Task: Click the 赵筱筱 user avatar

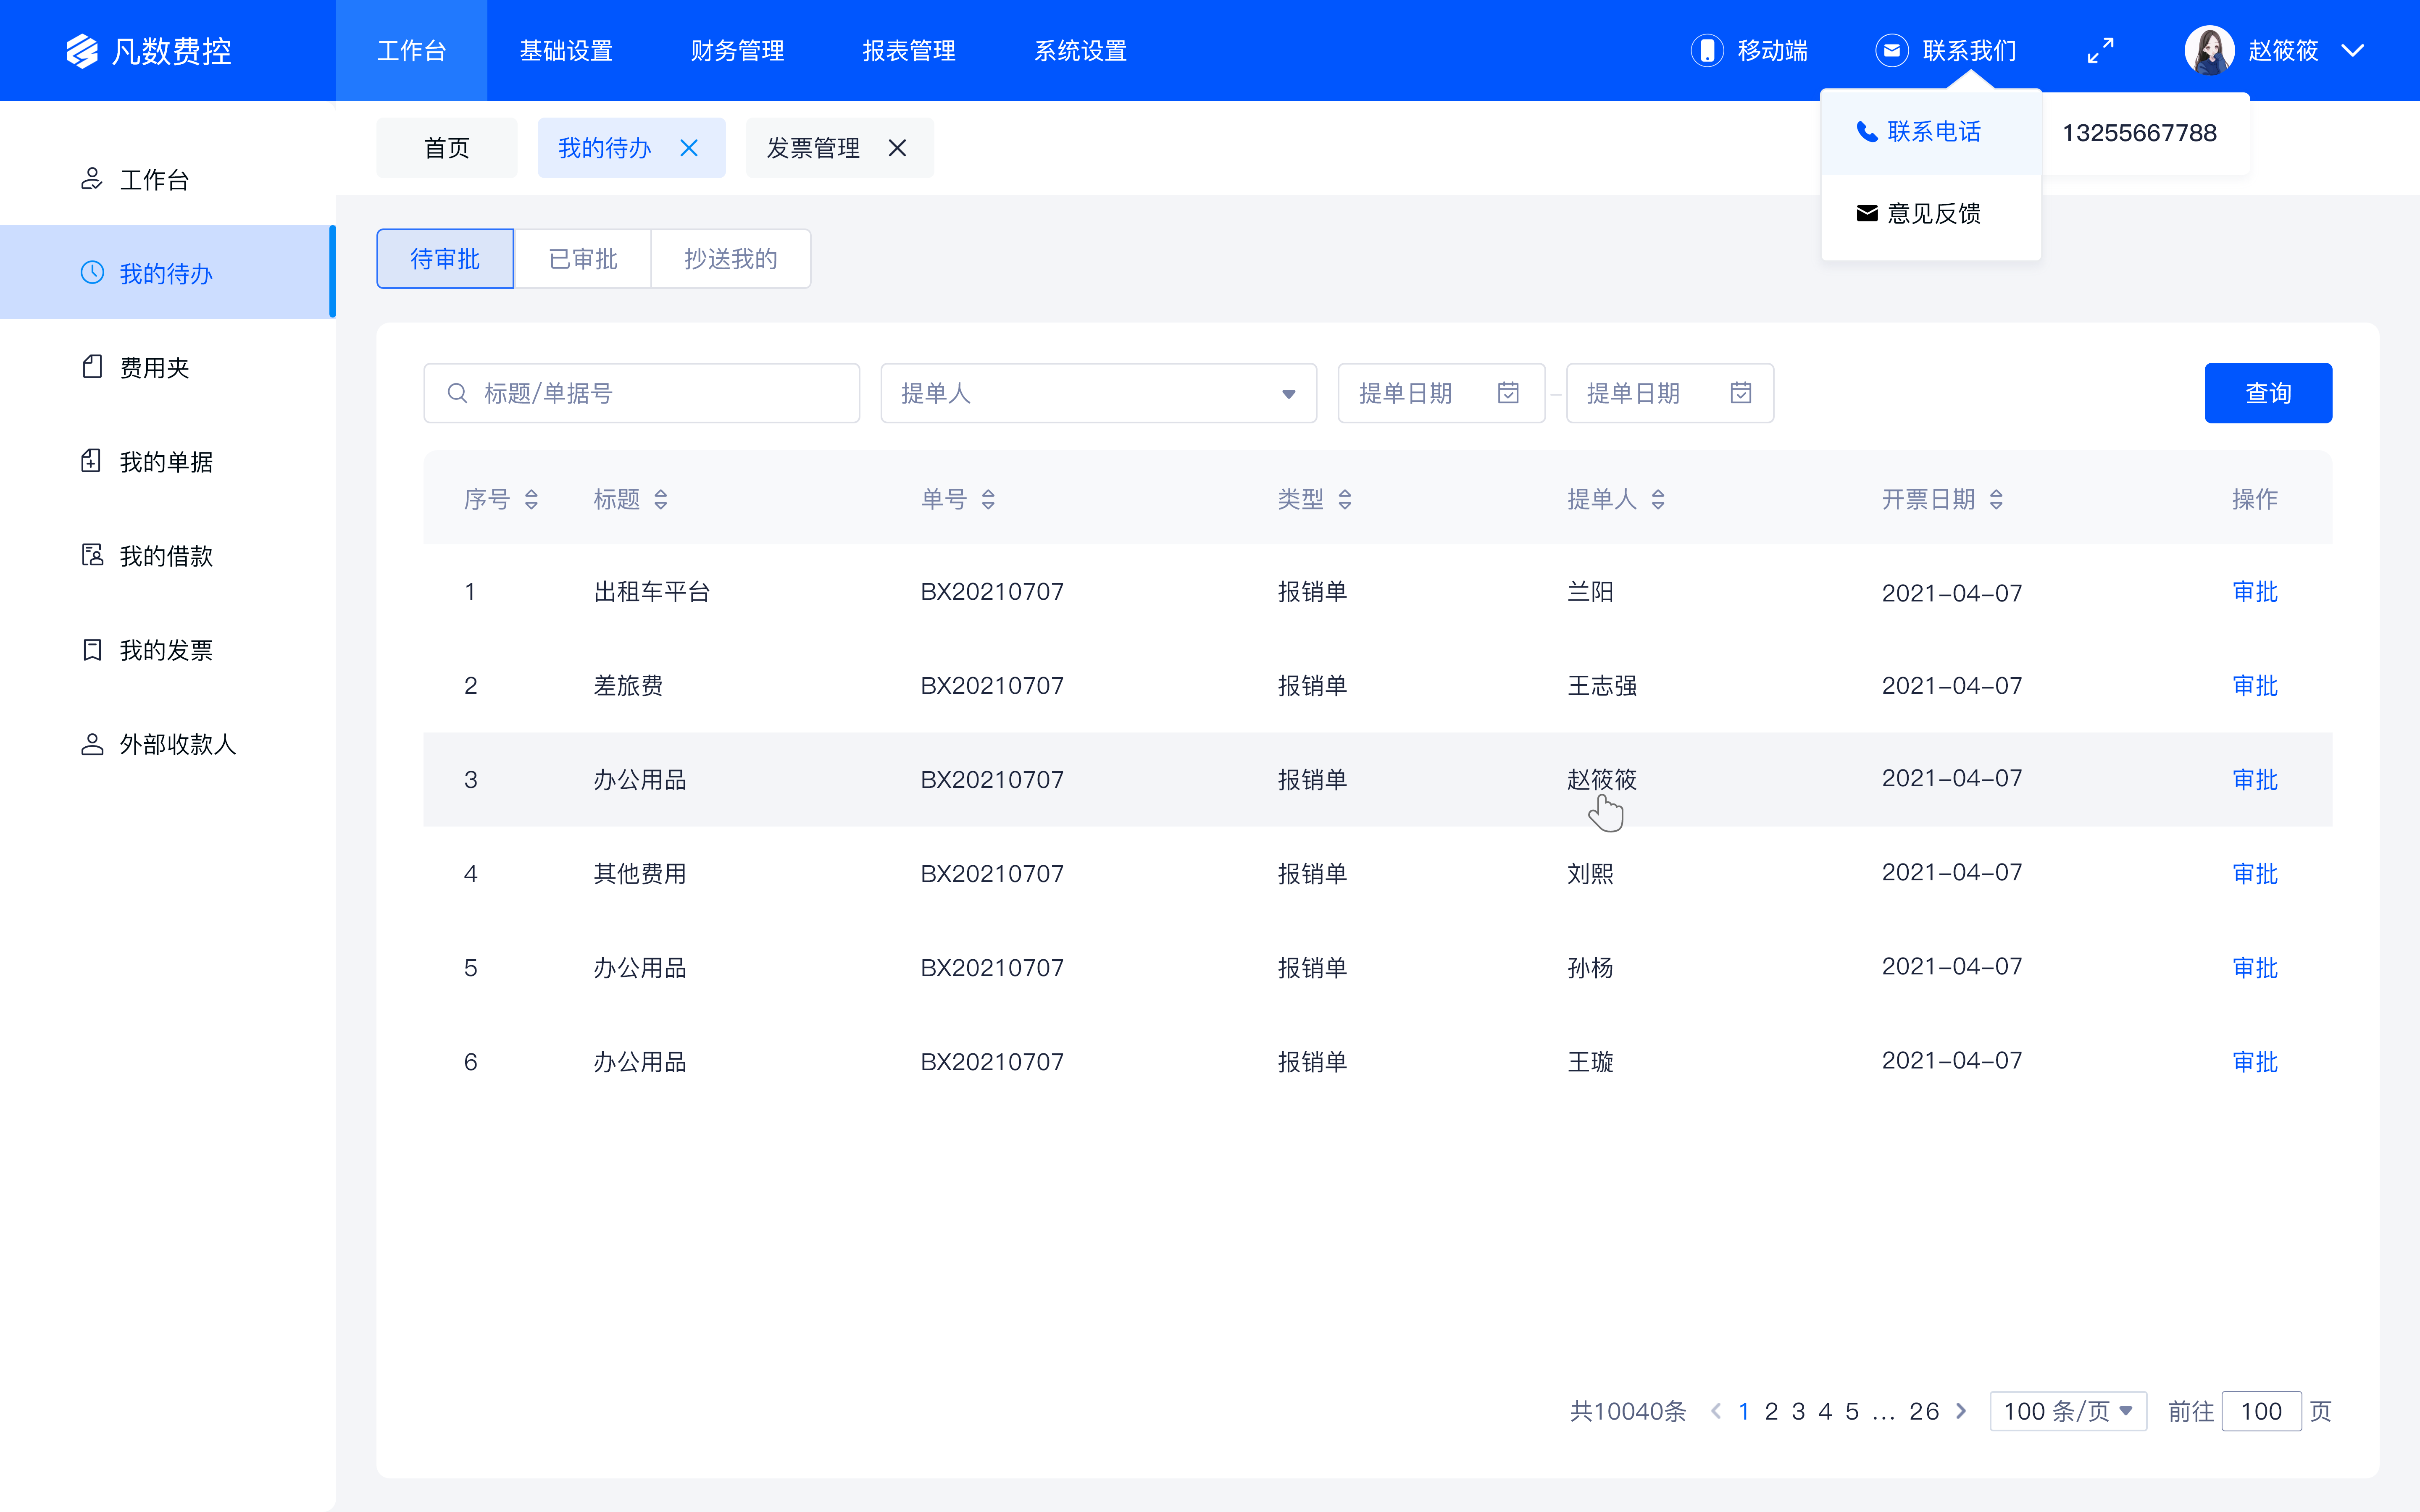Action: pyautogui.click(x=2209, y=51)
